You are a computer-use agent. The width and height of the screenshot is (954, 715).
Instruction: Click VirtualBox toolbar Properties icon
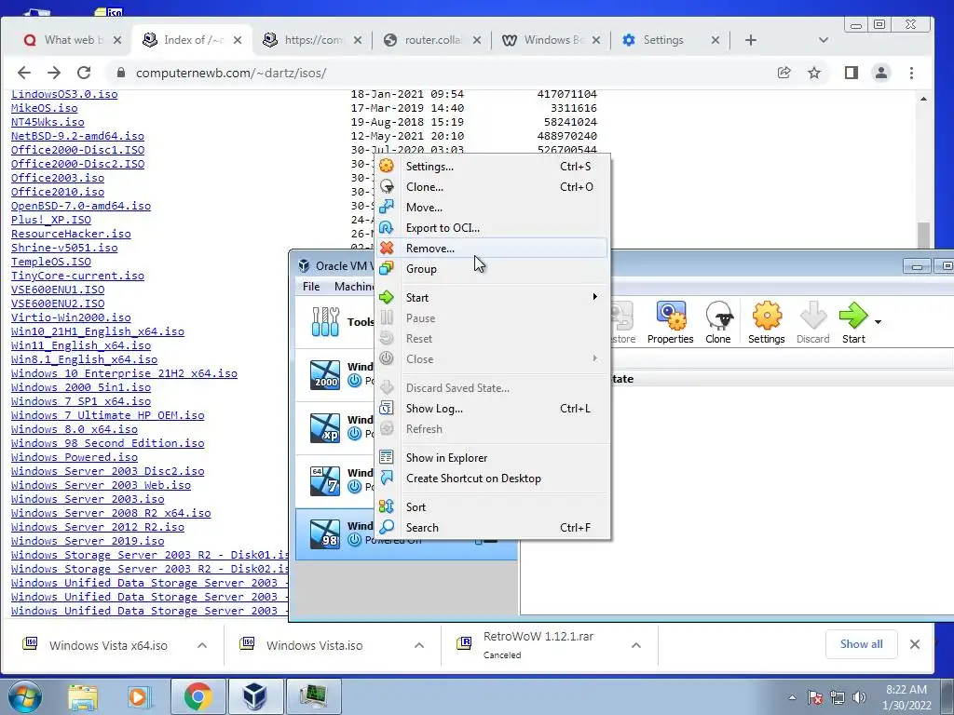[x=671, y=322]
